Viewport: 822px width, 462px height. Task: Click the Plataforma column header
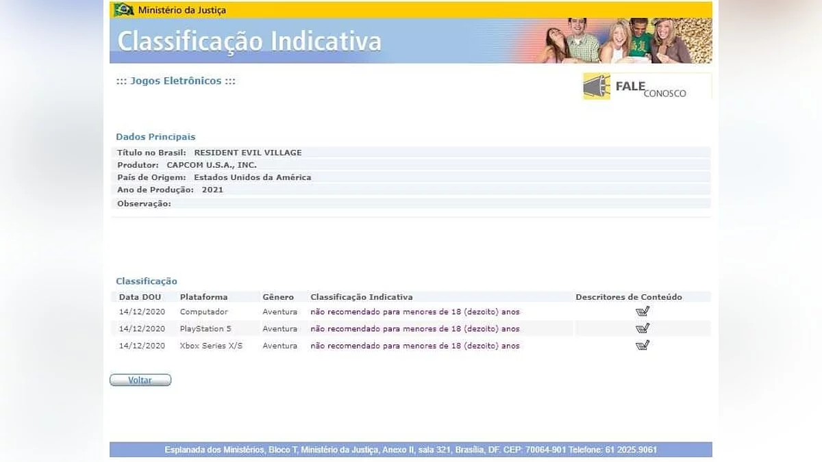tap(203, 297)
